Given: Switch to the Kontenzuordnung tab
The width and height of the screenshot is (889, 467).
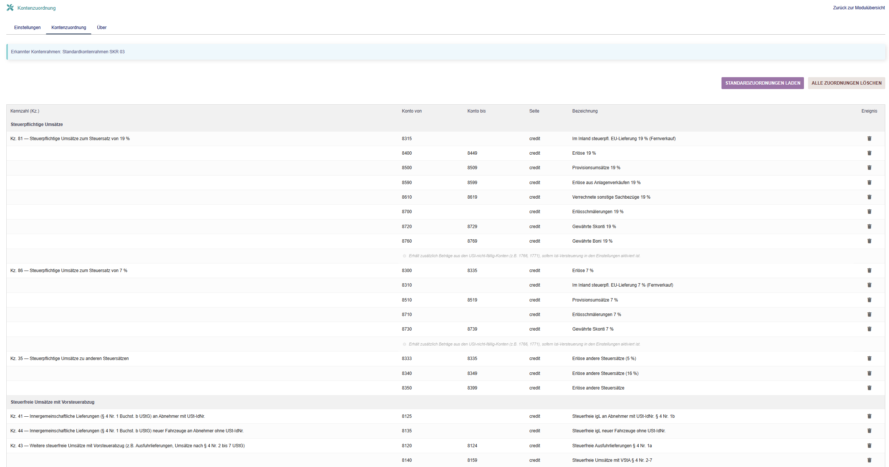Looking at the screenshot, I should click(x=69, y=28).
